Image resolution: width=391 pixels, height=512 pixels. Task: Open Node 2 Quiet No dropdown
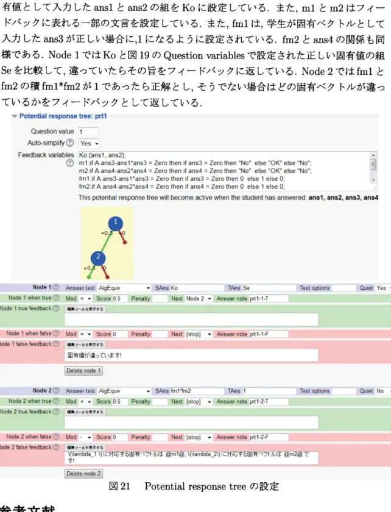point(383,391)
